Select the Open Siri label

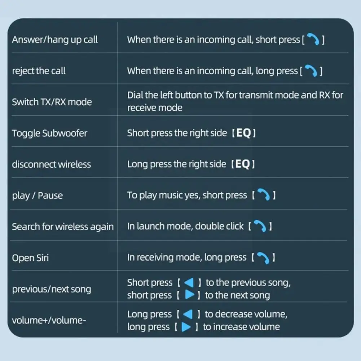pyautogui.click(x=30, y=258)
